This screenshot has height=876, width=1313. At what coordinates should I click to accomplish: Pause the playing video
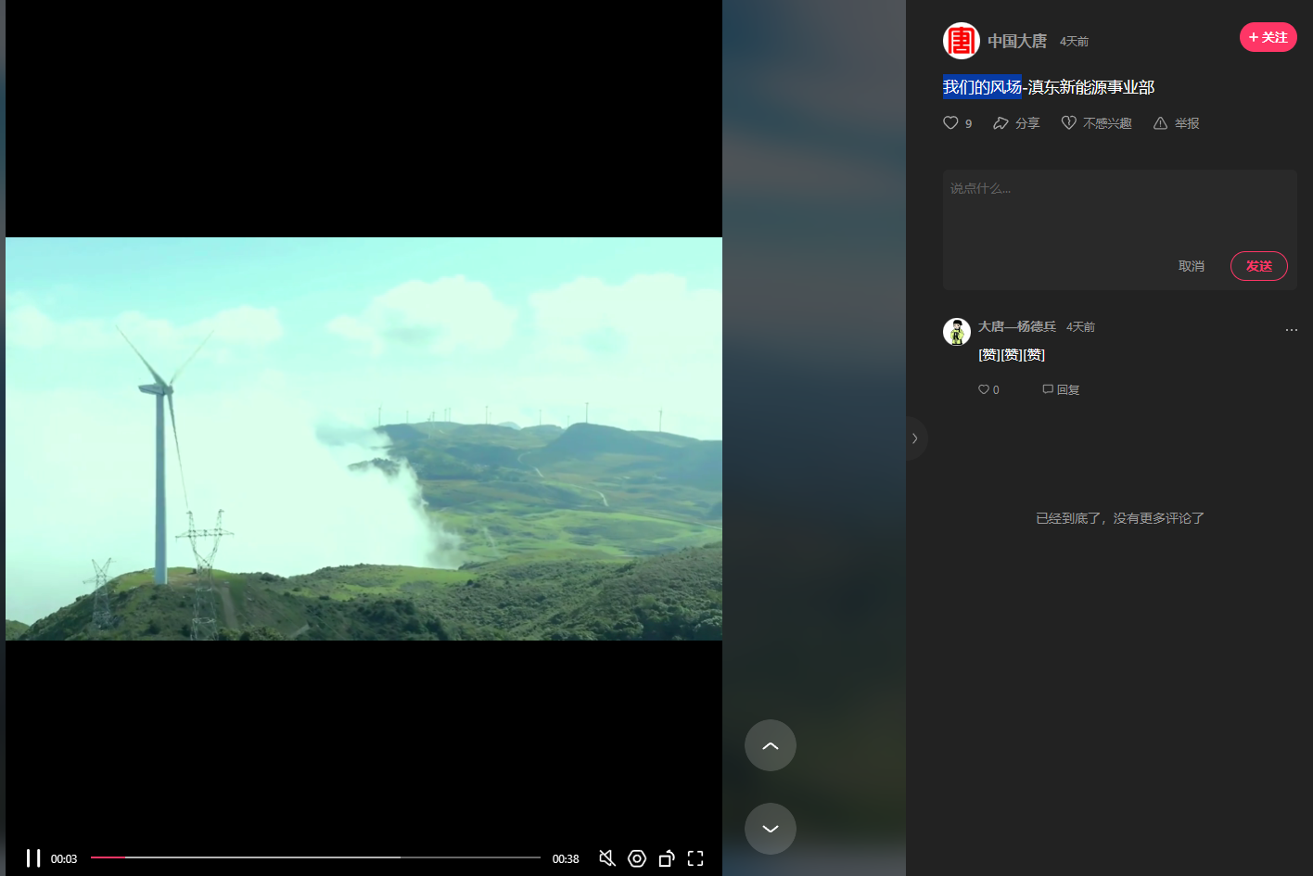tap(33, 858)
